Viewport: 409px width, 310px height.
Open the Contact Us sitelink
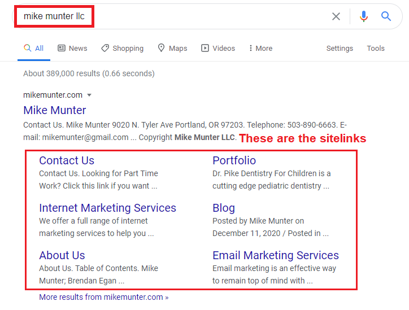(67, 160)
